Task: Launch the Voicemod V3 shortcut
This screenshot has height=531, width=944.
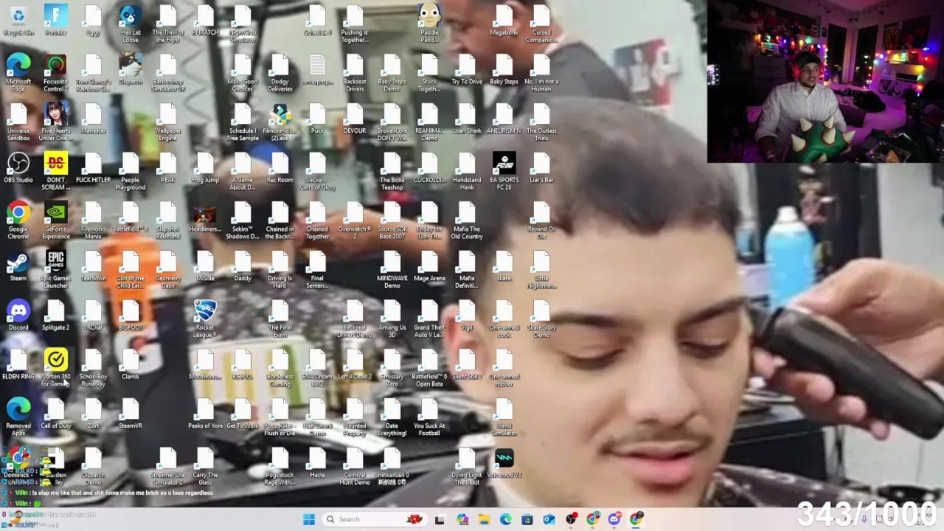Action: 504,463
